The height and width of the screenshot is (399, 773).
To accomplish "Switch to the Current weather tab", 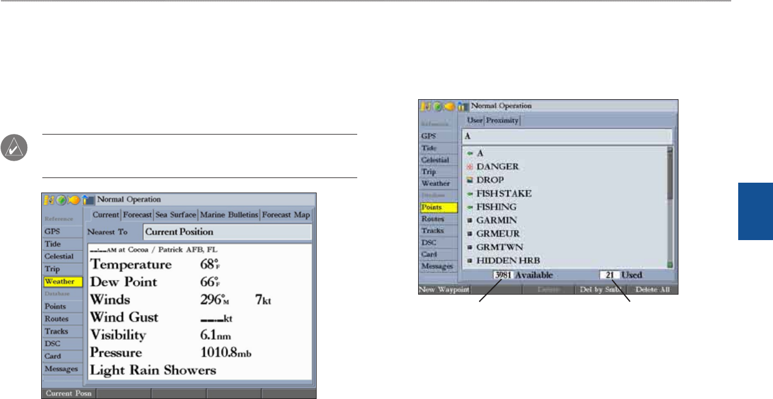I will 106,215.
